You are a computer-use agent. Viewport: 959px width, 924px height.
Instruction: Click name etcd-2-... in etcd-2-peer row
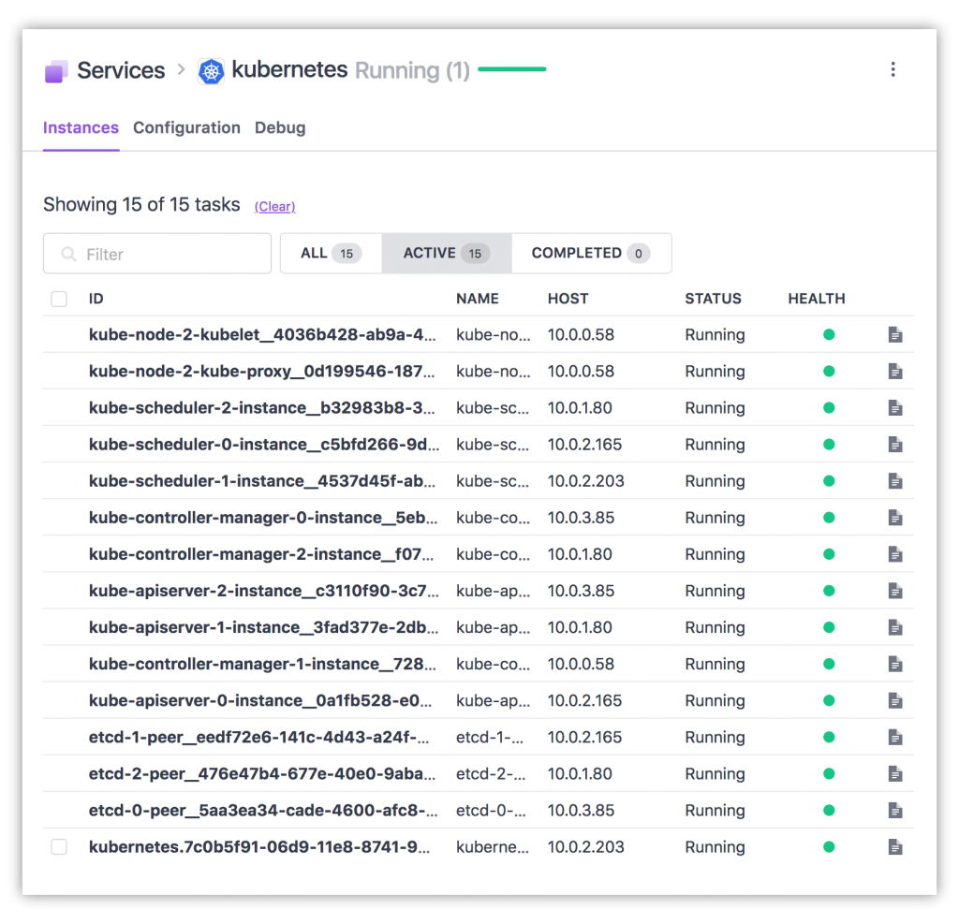click(x=490, y=774)
